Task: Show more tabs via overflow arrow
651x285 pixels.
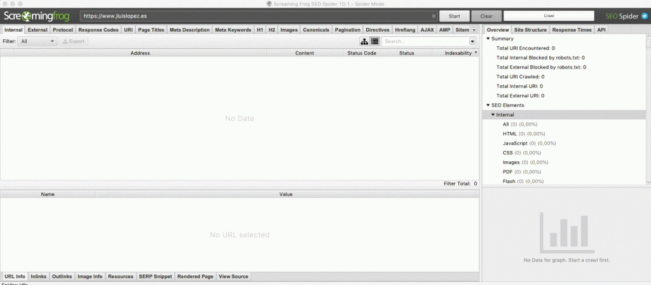Action: (x=474, y=30)
